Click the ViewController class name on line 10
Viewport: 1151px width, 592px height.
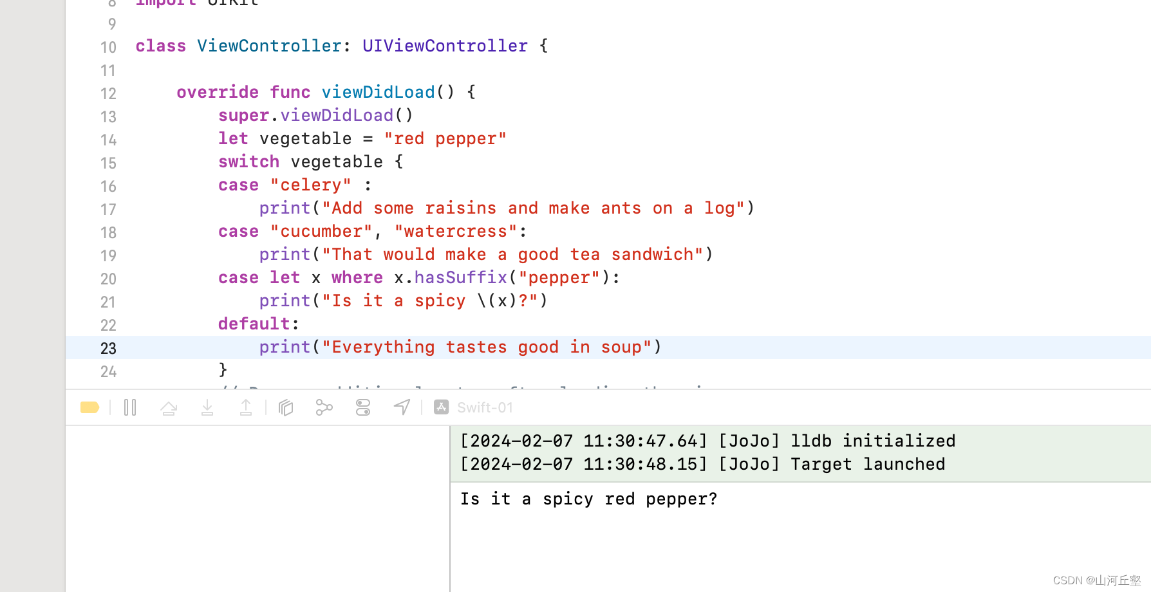click(x=269, y=46)
